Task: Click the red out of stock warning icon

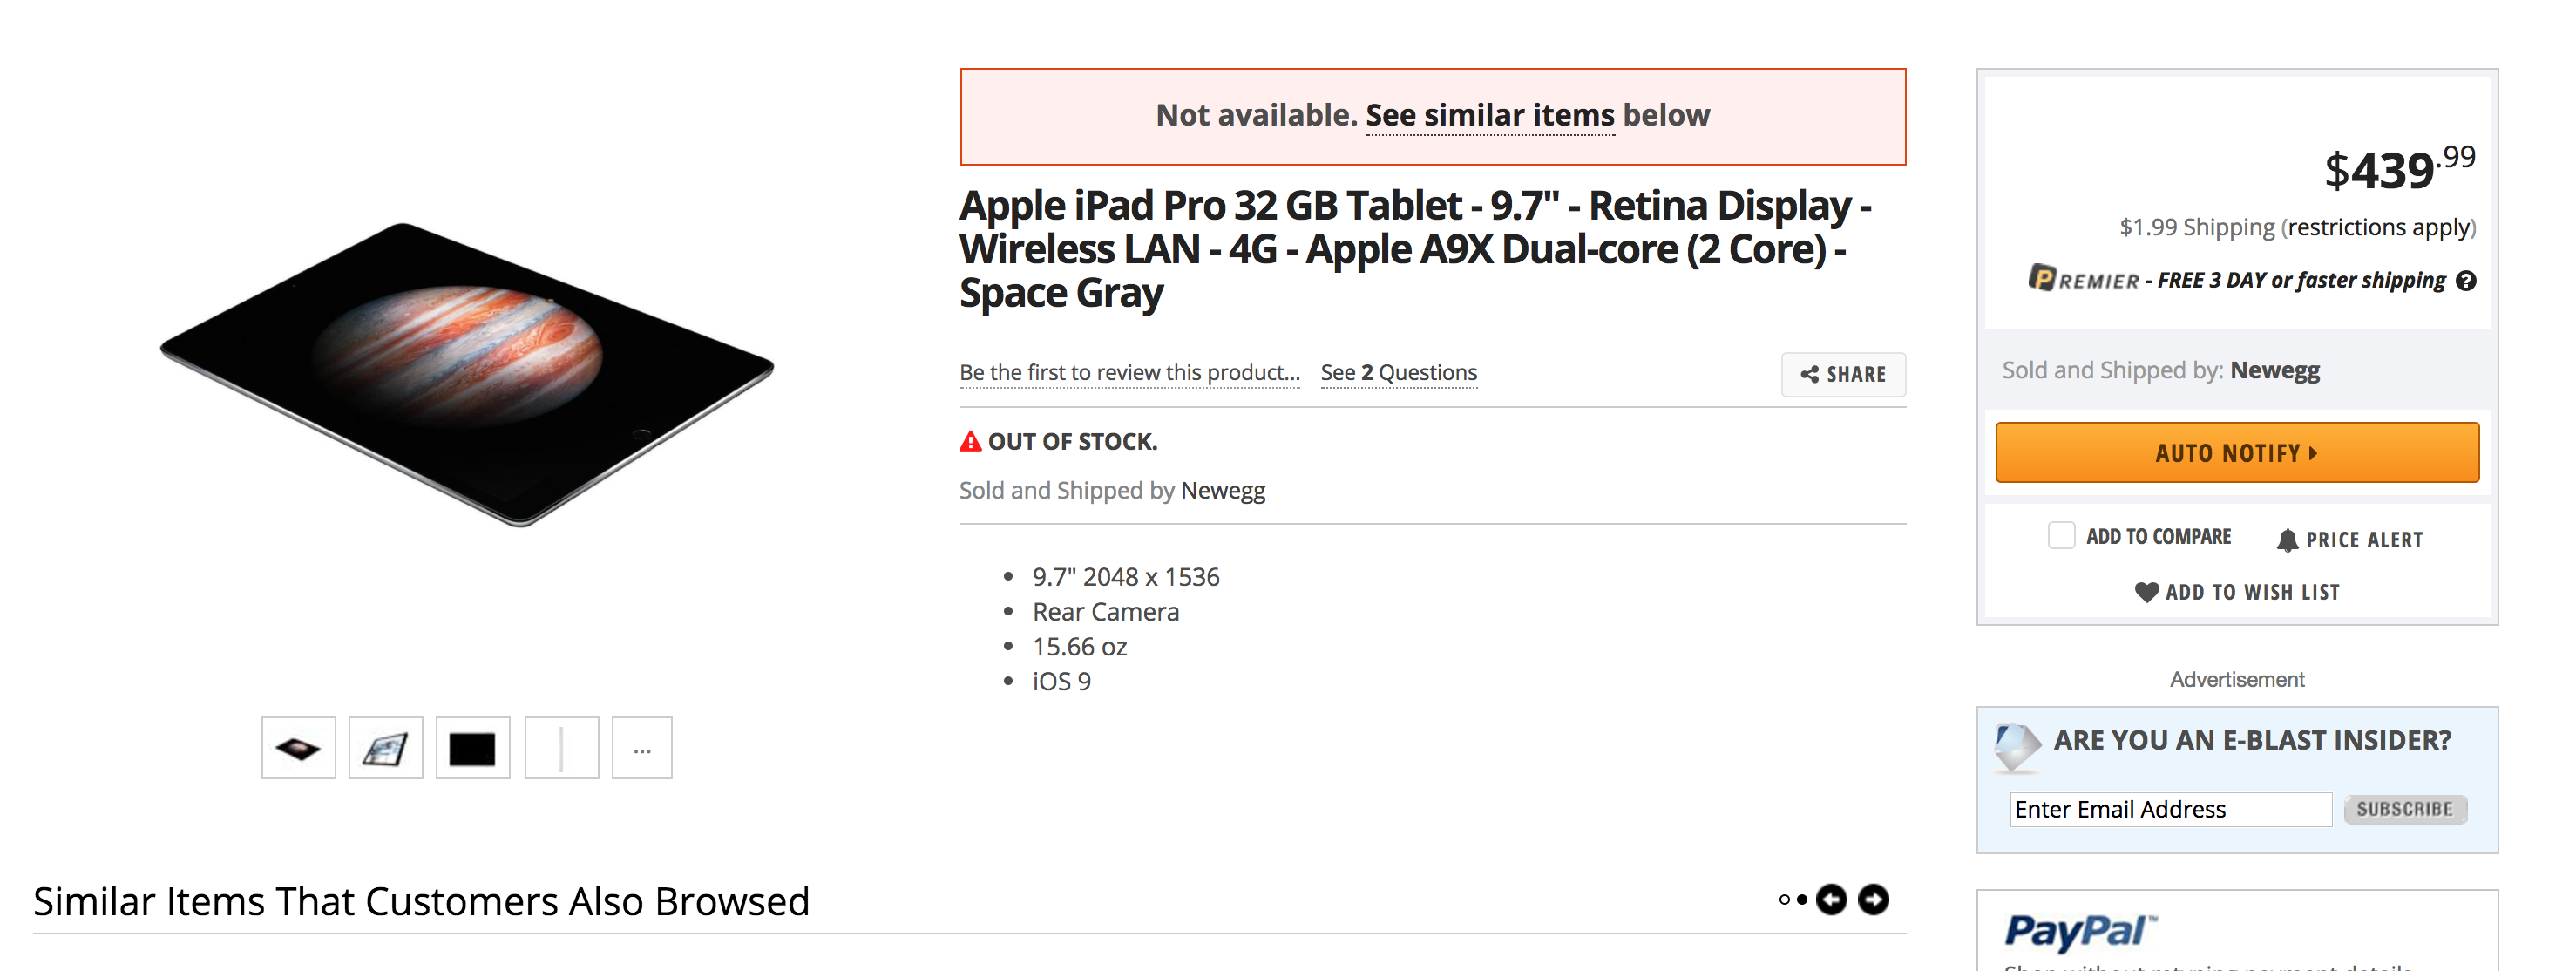Action: 970,441
